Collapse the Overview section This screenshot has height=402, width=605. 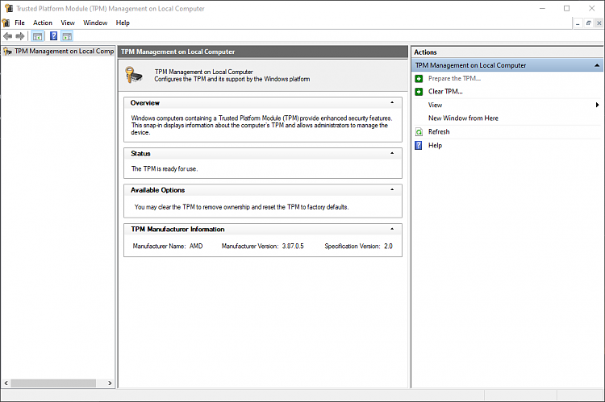(x=392, y=102)
